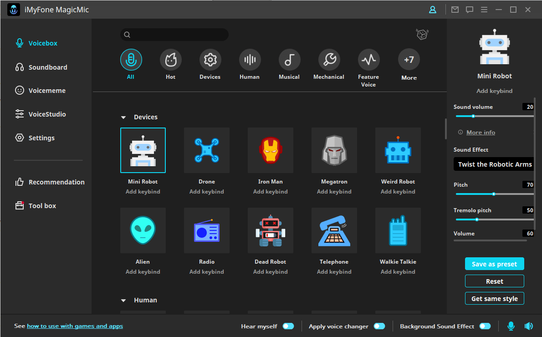Click the Save as preset button
This screenshot has width=542, height=337.
(x=494, y=264)
